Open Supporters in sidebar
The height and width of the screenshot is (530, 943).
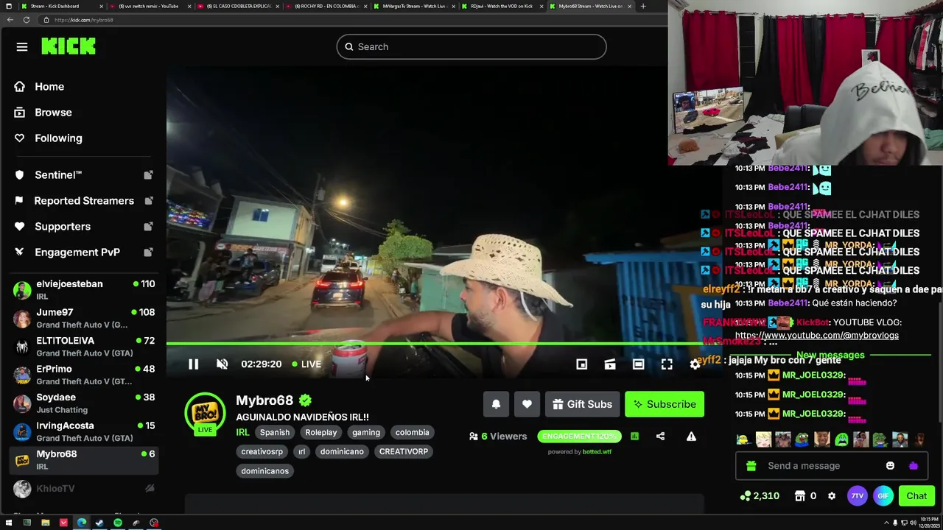click(x=85, y=227)
